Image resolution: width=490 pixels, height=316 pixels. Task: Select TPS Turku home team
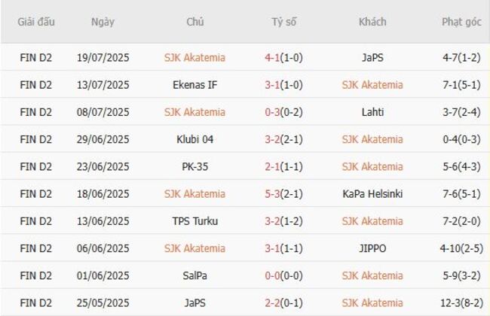click(x=194, y=221)
